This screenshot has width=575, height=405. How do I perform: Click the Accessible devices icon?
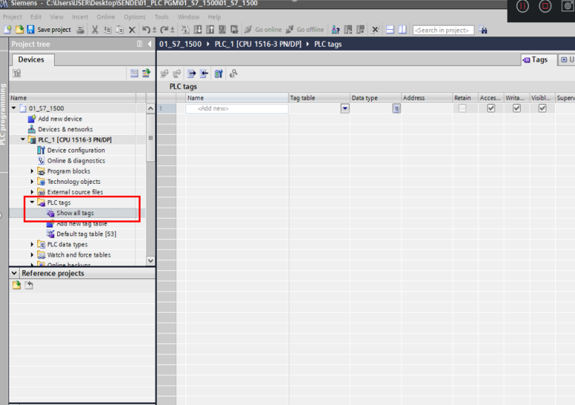(x=335, y=29)
